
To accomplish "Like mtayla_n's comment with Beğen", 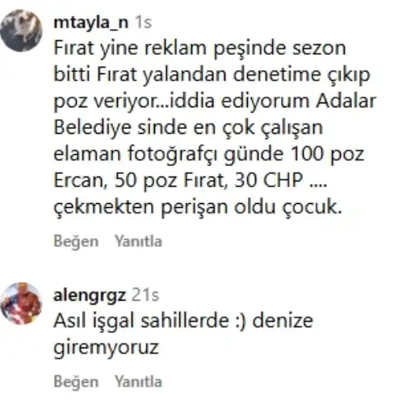I will pos(76,241).
